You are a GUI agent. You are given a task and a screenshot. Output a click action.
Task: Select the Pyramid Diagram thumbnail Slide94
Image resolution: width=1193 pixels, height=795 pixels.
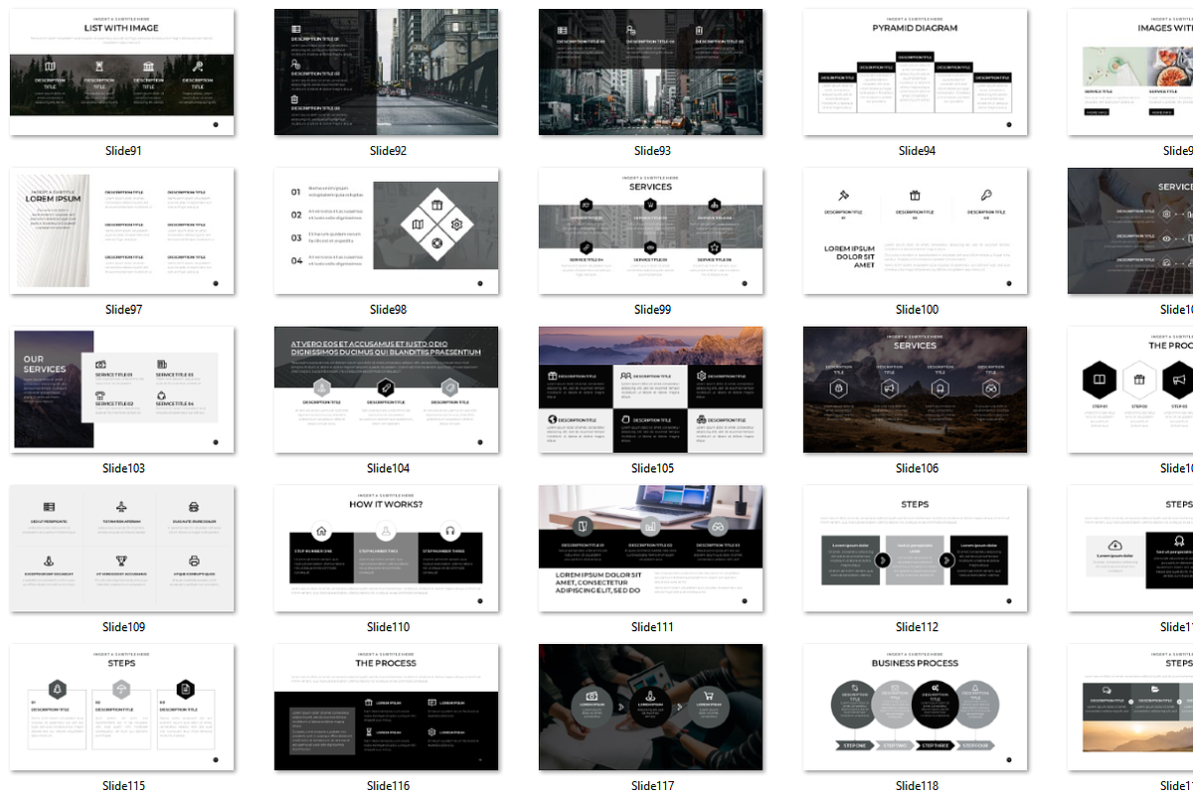click(x=916, y=71)
